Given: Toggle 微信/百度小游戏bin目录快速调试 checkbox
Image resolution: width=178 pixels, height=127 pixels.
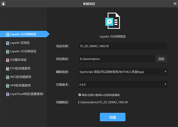Looking at the screenshot, I should click(x=80, y=95).
